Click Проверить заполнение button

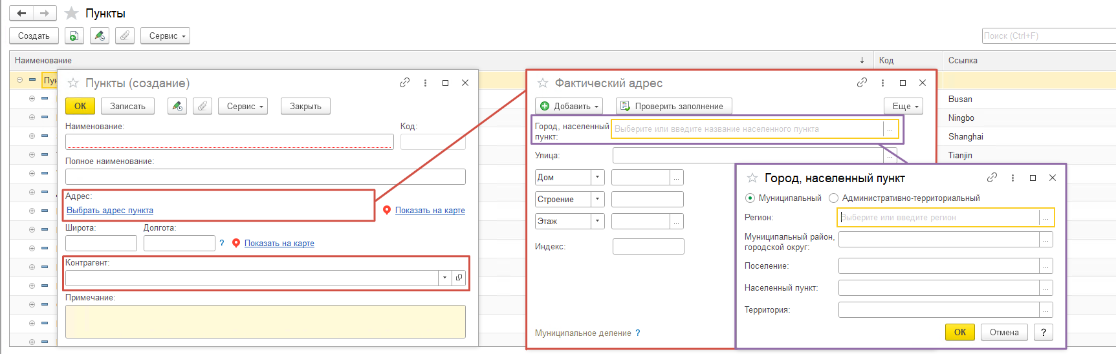[x=674, y=106]
